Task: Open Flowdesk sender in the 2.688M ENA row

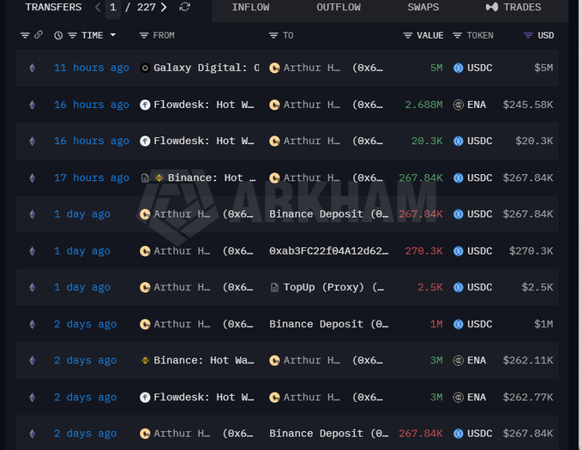Action: [x=204, y=105]
